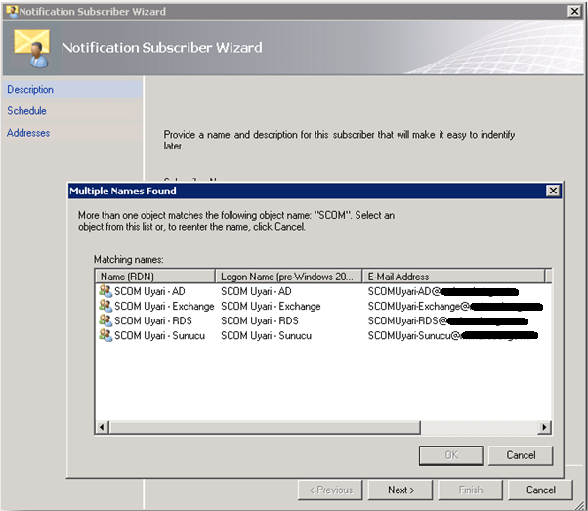Viewport: 588px width, 511px height.
Task: Click the left arrow of horizontal scrollbar
Action: point(102,427)
